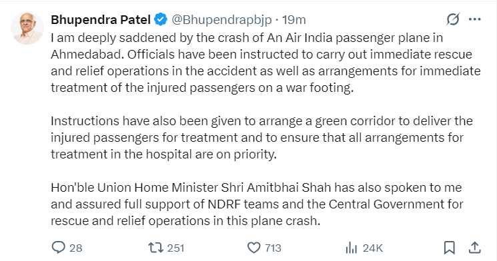Like the post with the heart icon

(254, 248)
